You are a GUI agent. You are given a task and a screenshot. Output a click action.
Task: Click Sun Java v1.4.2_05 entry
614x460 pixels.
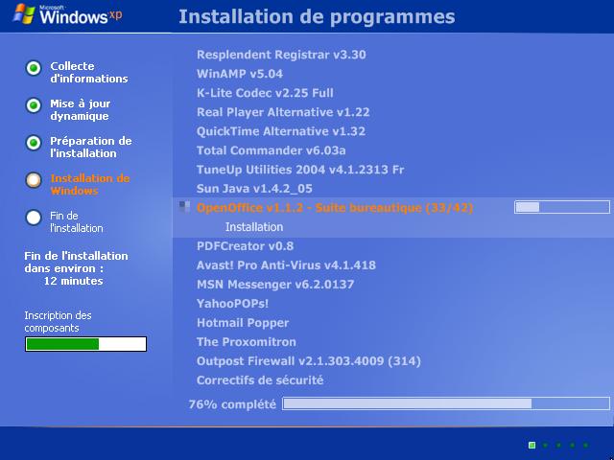click(254, 189)
